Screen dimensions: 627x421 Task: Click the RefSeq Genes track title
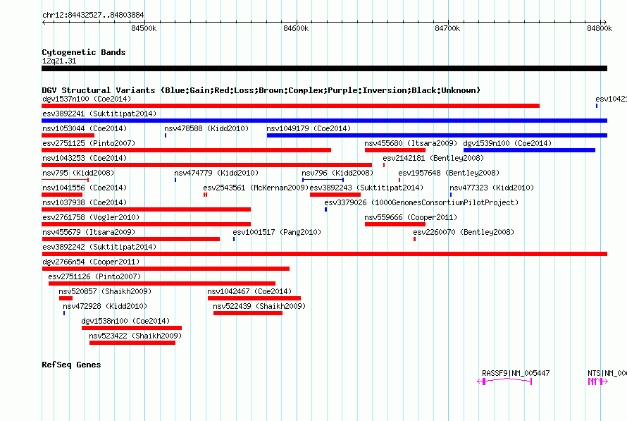tap(71, 365)
